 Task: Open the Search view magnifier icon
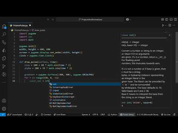pos(4,34)
